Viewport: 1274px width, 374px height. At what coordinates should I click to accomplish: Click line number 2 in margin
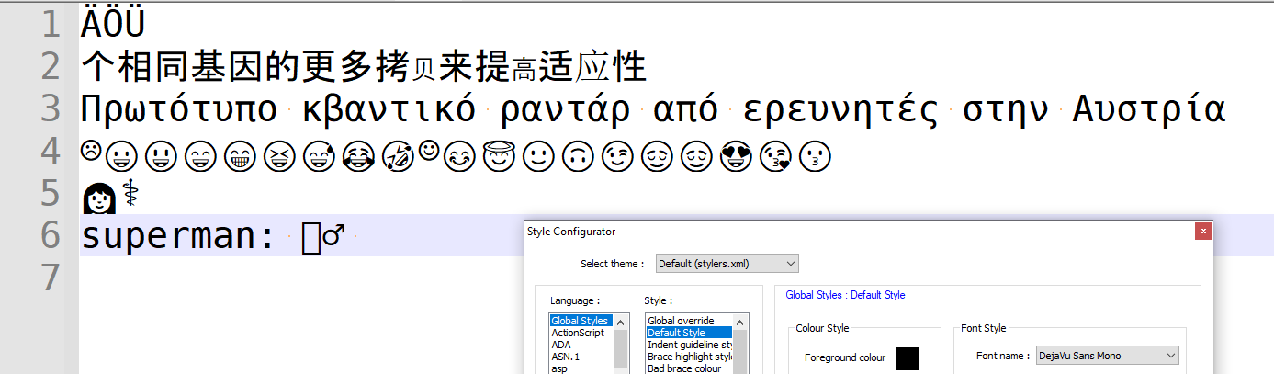[x=52, y=66]
